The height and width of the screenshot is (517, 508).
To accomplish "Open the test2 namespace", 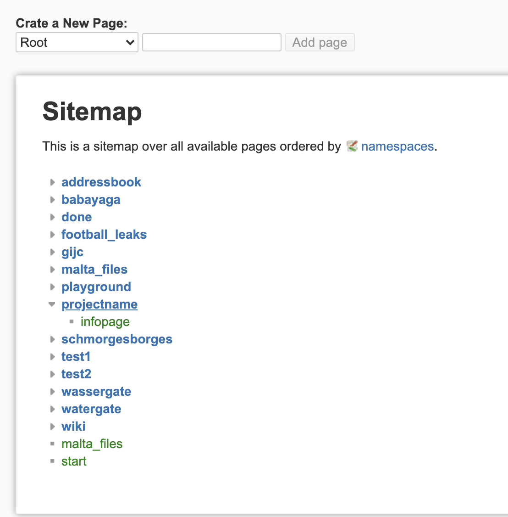I will point(76,374).
